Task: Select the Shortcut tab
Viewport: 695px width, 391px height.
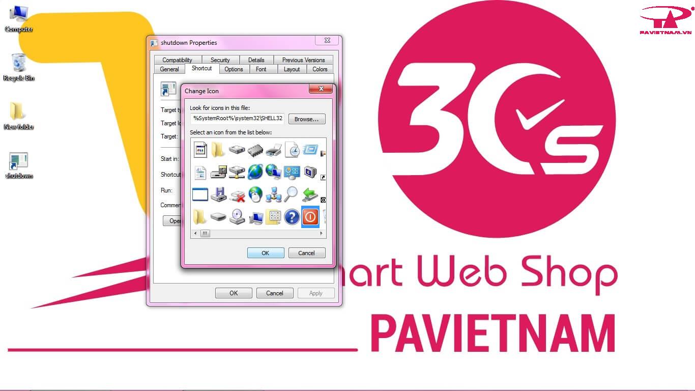Action: [202, 68]
